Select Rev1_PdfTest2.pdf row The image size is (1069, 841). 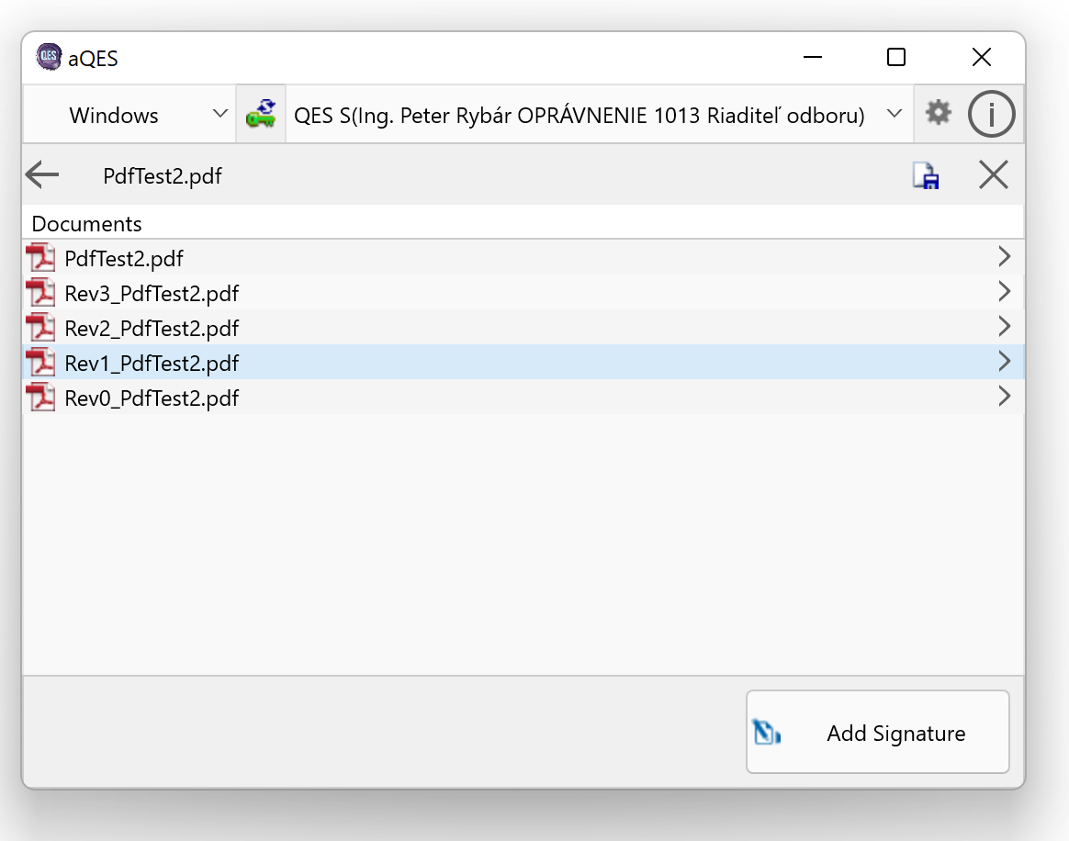click(523, 362)
